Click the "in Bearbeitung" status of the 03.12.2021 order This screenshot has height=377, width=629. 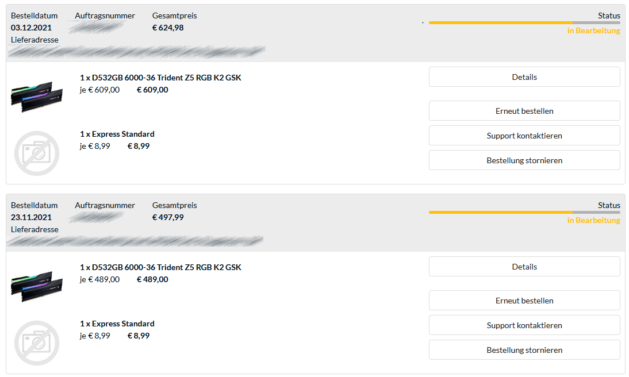click(x=593, y=30)
